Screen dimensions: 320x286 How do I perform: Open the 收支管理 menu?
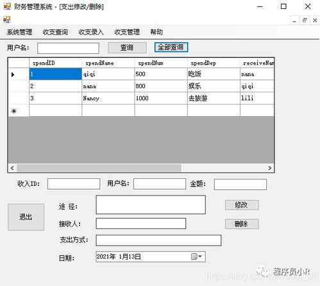pyautogui.click(x=127, y=32)
